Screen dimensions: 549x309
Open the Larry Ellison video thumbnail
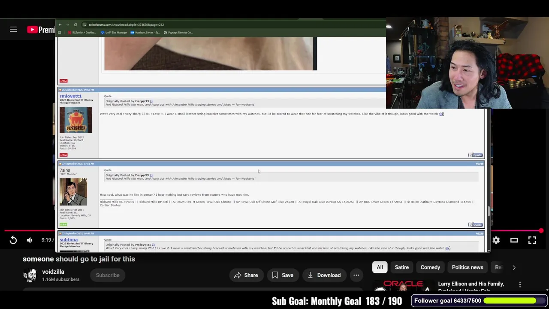tap(403, 286)
